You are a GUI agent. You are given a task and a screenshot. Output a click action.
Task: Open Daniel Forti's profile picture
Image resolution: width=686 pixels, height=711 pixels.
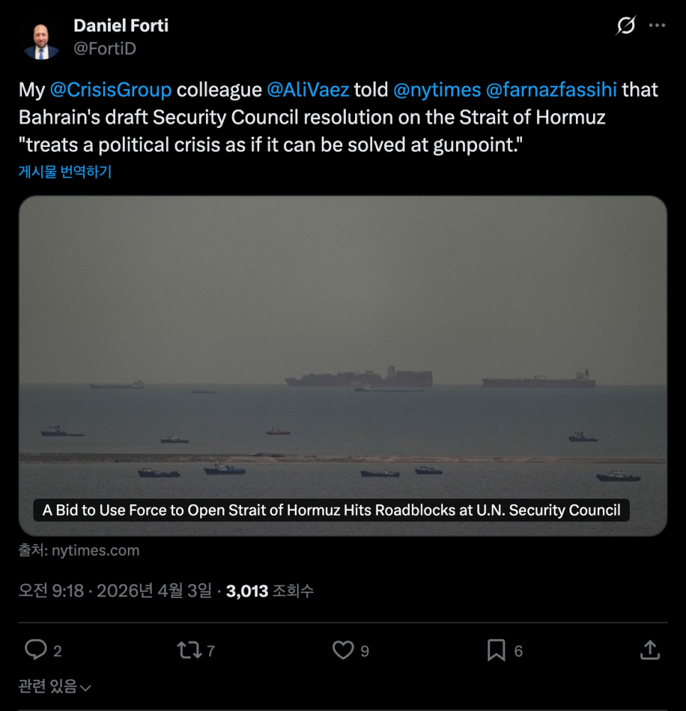[x=41, y=39]
